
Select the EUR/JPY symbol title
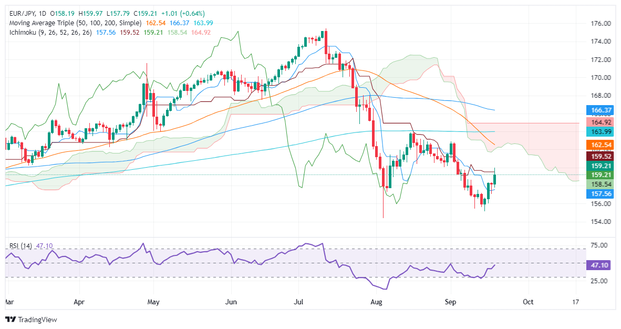click(x=23, y=14)
